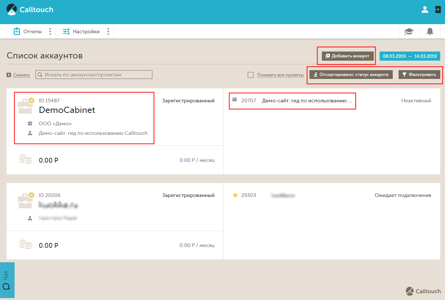Open project 20707 Демо-сайт link
This screenshot has width=445, height=300.
pyautogui.click(x=306, y=100)
